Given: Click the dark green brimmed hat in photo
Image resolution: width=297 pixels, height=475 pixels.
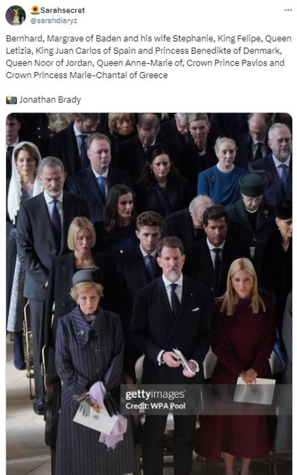Looking at the screenshot, I should click(253, 183).
